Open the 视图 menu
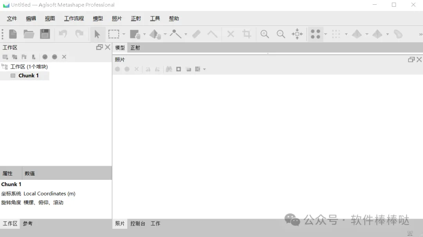The image size is (423, 237). tap(50, 18)
